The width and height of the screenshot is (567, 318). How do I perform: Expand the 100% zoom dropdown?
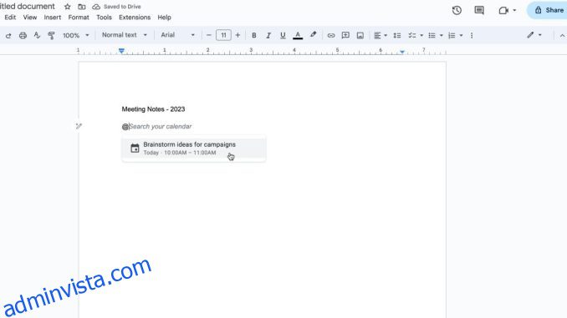76,35
